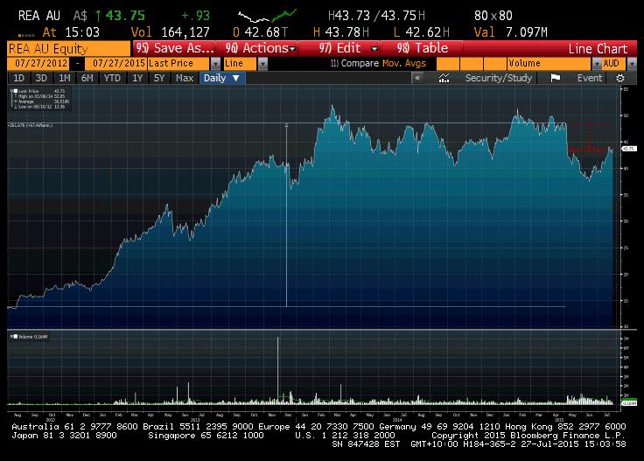
Task: Select the 1D range tab
Action: (19, 78)
